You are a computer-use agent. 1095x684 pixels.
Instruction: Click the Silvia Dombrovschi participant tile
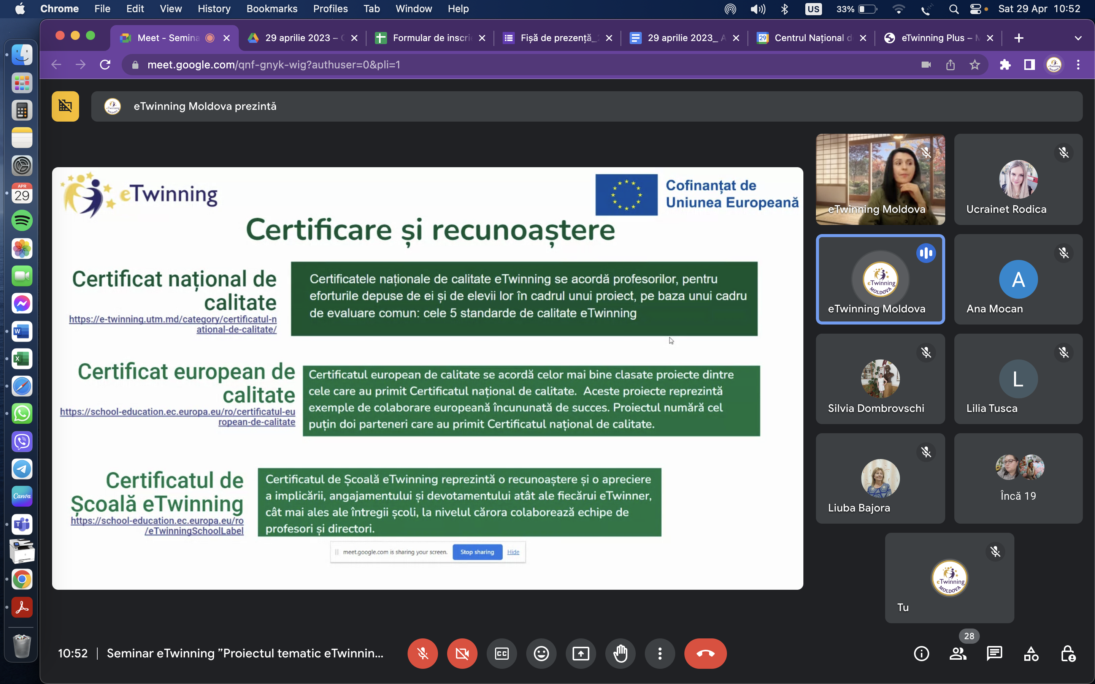pyautogui.click(x=880, y=378)
